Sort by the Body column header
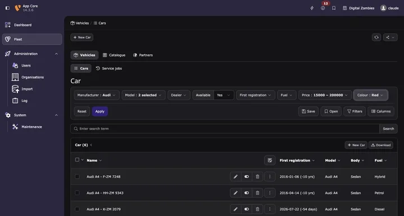Viewport: 404px width, 216px height. (x=357, y=160)
